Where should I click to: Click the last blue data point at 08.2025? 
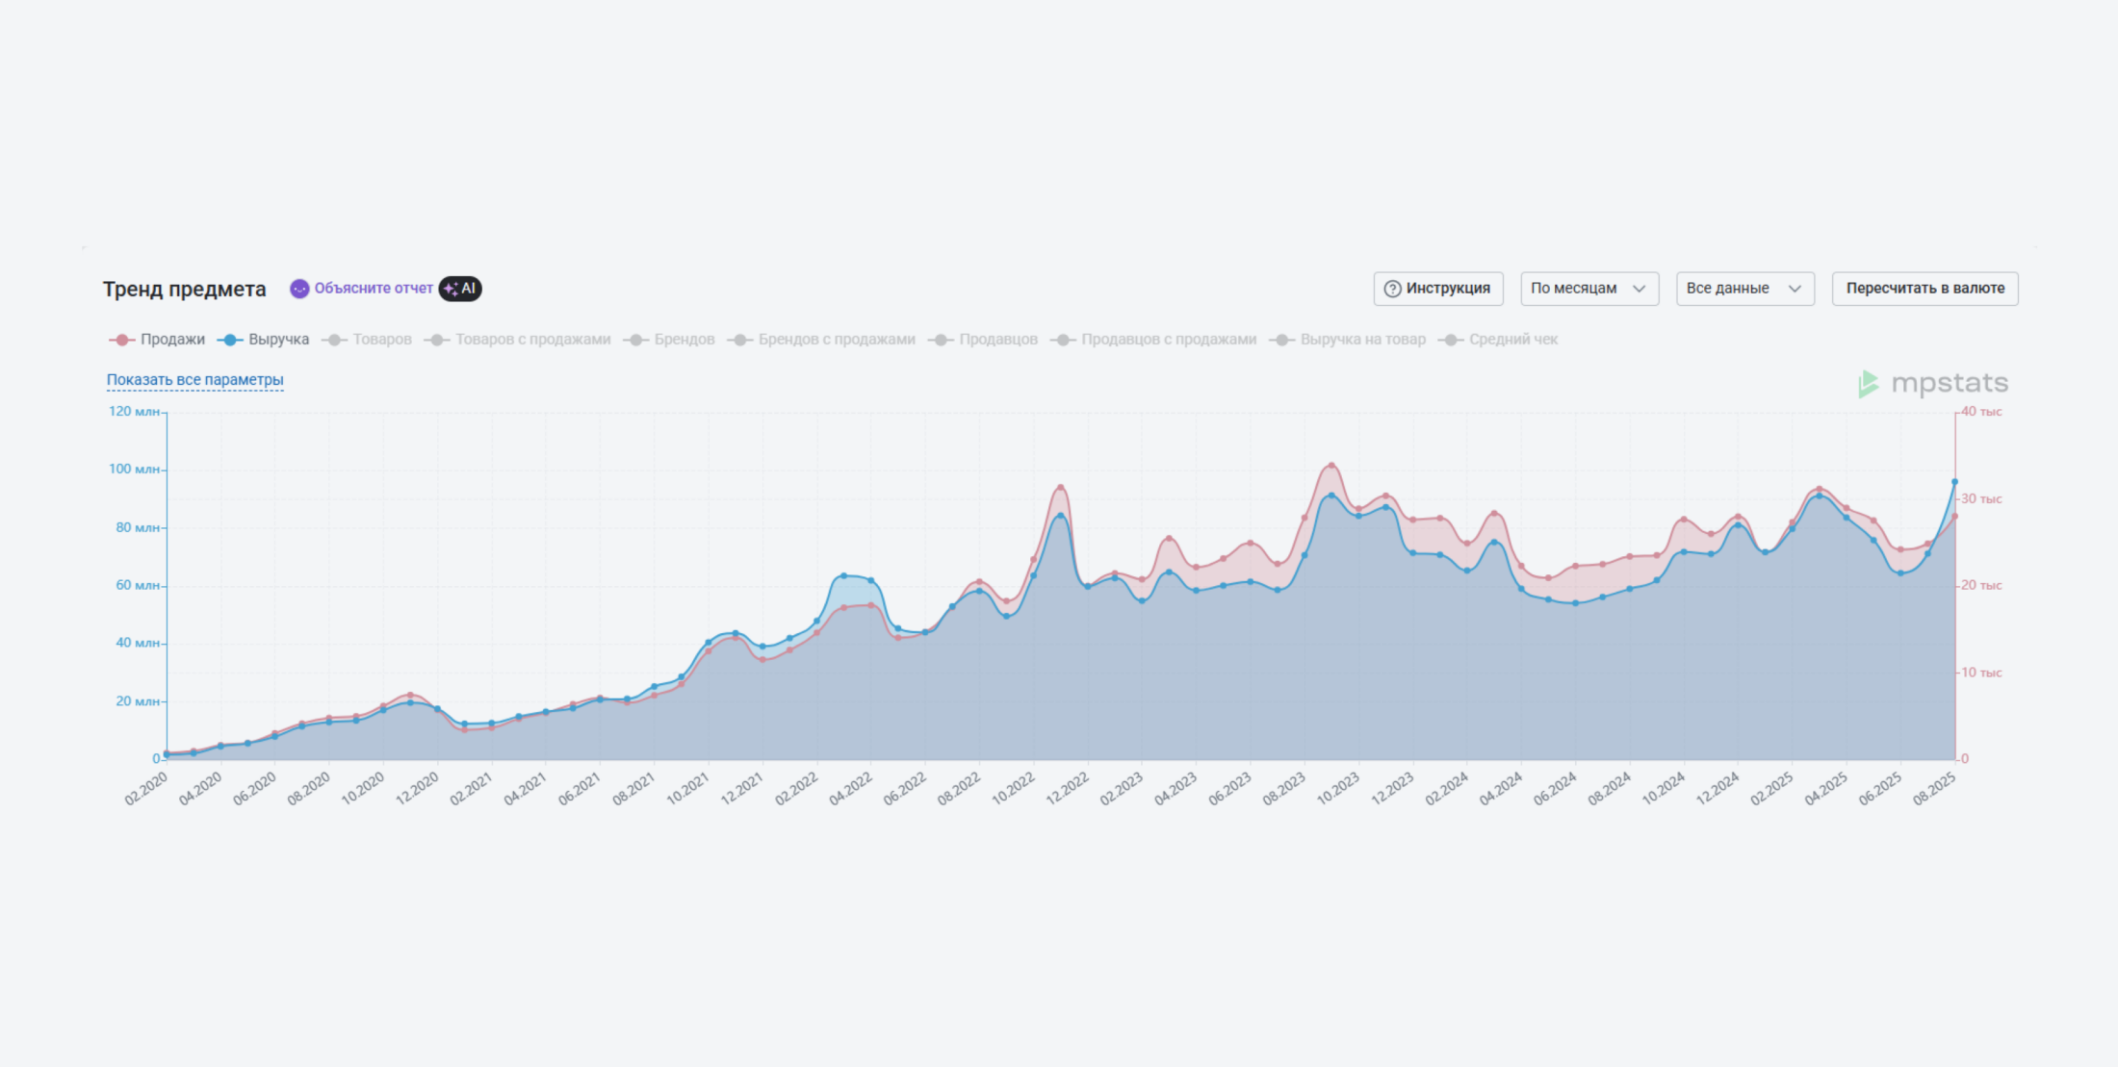click(x=1954, y=482)
